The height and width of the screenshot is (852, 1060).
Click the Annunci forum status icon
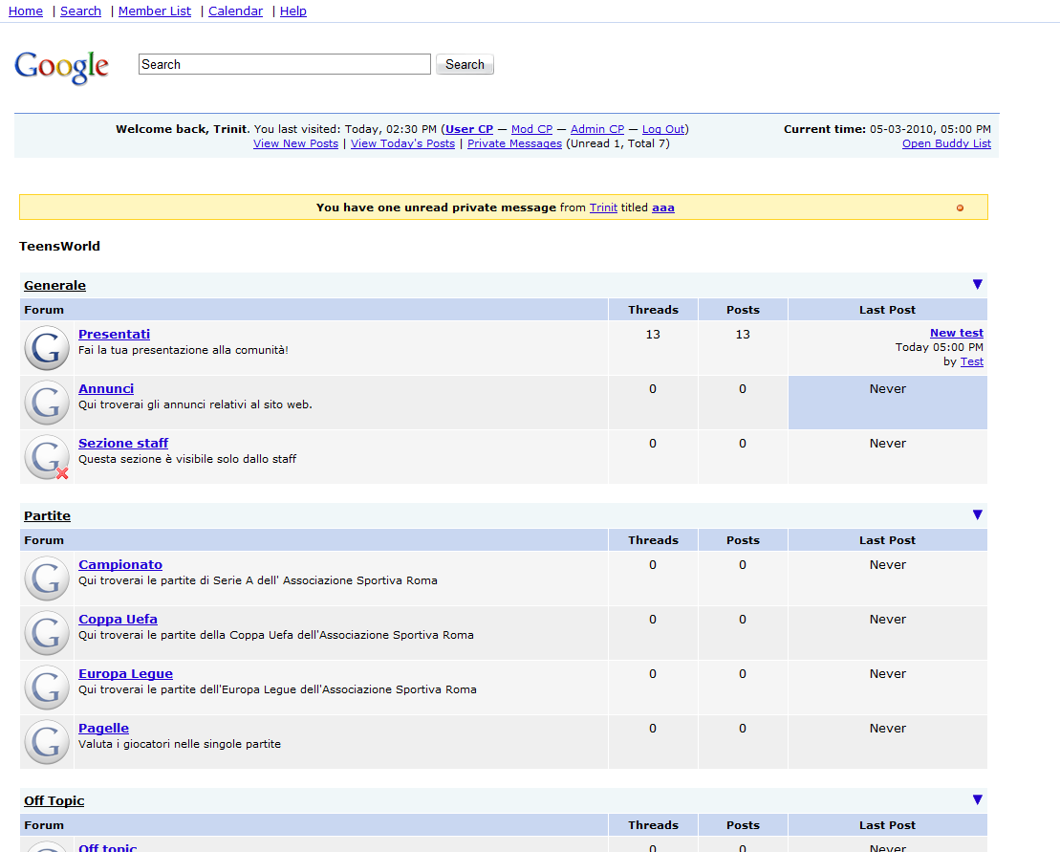coord(47,403)
